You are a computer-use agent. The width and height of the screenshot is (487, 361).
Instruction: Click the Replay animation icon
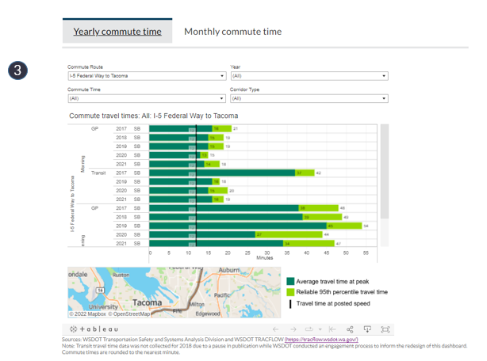310,329
